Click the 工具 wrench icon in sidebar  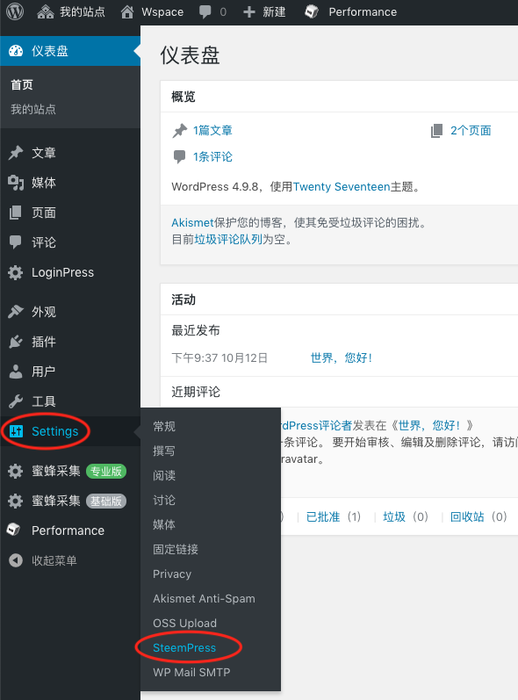(x=16, y=401)
